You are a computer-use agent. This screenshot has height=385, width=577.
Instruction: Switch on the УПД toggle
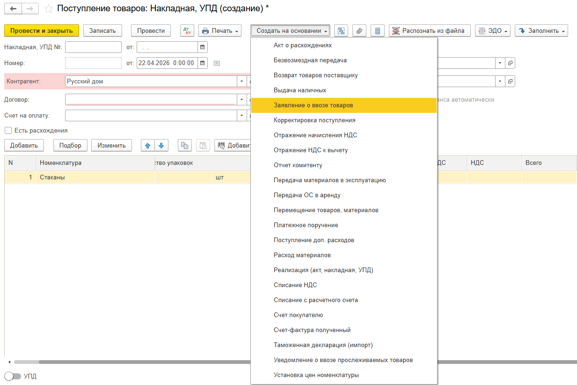click(13, 376)
